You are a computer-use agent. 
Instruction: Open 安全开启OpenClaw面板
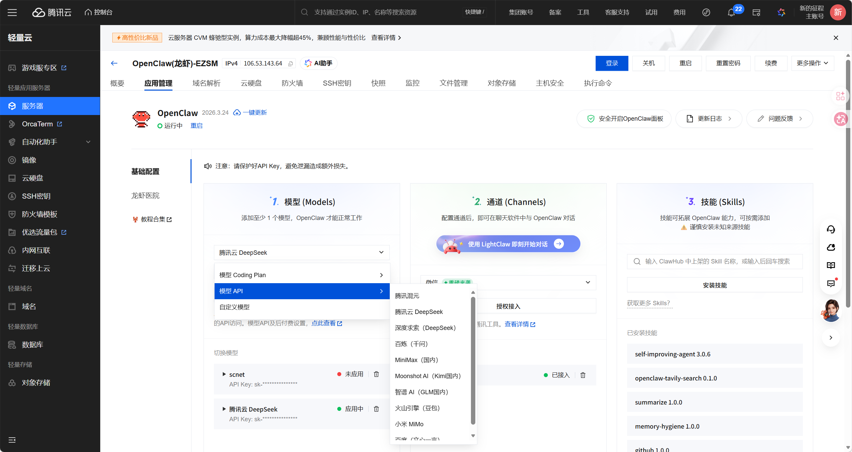click(624, 119)
